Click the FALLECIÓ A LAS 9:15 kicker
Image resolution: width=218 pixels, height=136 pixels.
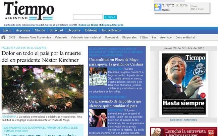(x=24, y=48)
